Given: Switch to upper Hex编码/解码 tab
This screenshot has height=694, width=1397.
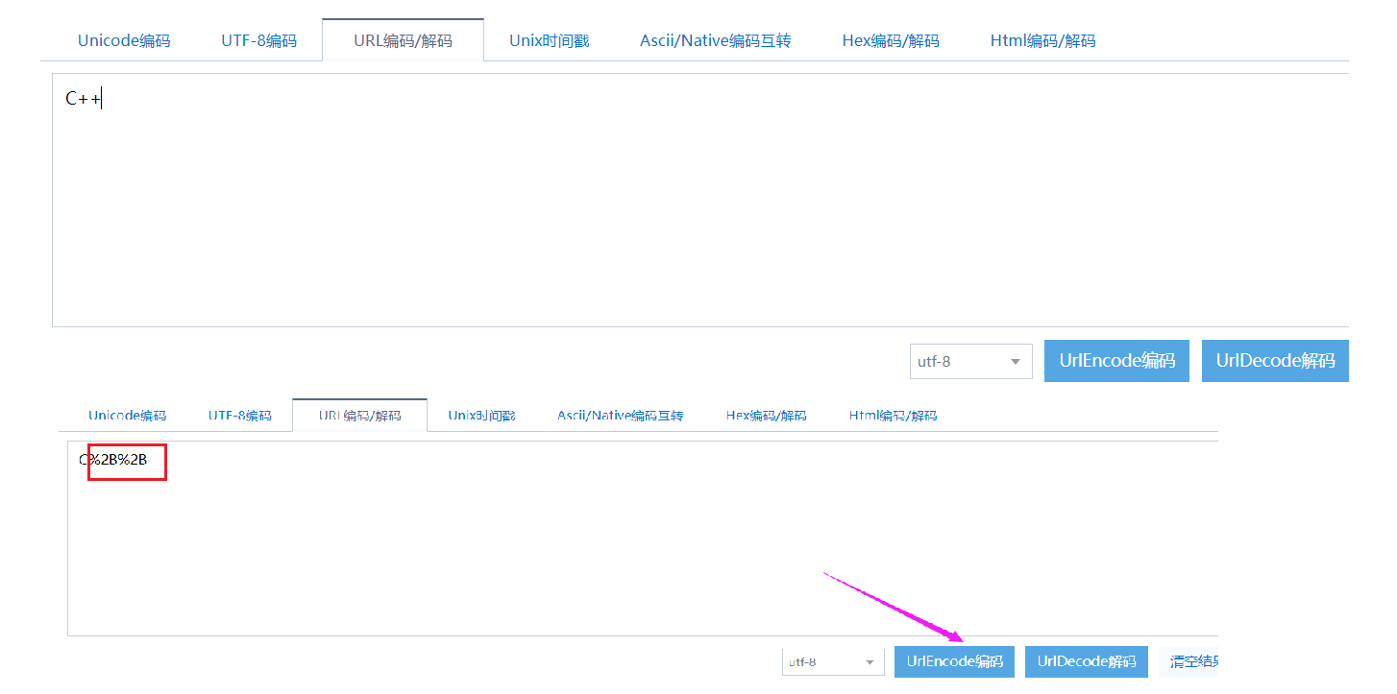Looking at the screenshot, I should pos(891,40).
